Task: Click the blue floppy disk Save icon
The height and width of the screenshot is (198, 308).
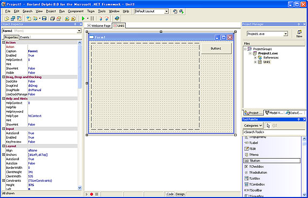Action: pyautogui.click(x=44, y=18)
